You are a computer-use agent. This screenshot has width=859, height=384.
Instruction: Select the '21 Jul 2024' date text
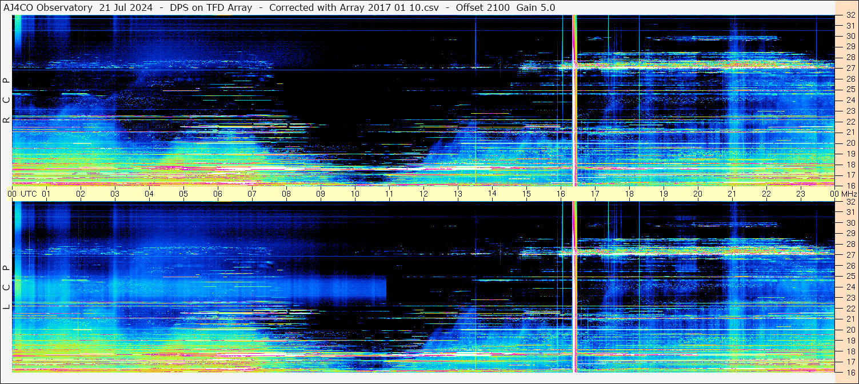[x=126, y=8]
